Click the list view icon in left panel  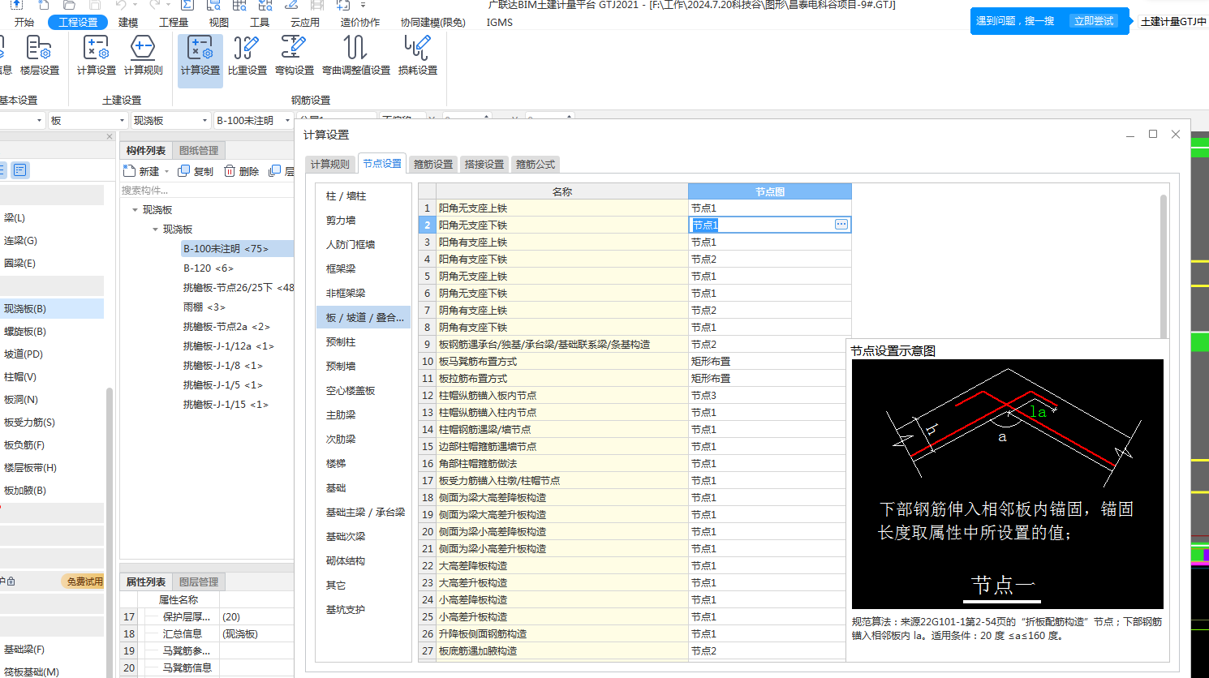coord(20,169)
